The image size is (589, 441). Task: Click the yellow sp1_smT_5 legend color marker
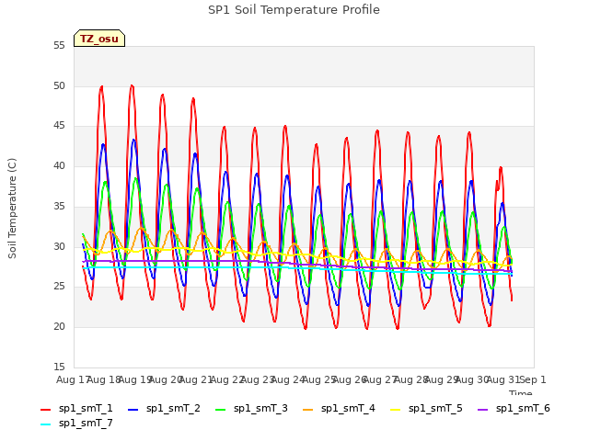[x=395, y=410]
